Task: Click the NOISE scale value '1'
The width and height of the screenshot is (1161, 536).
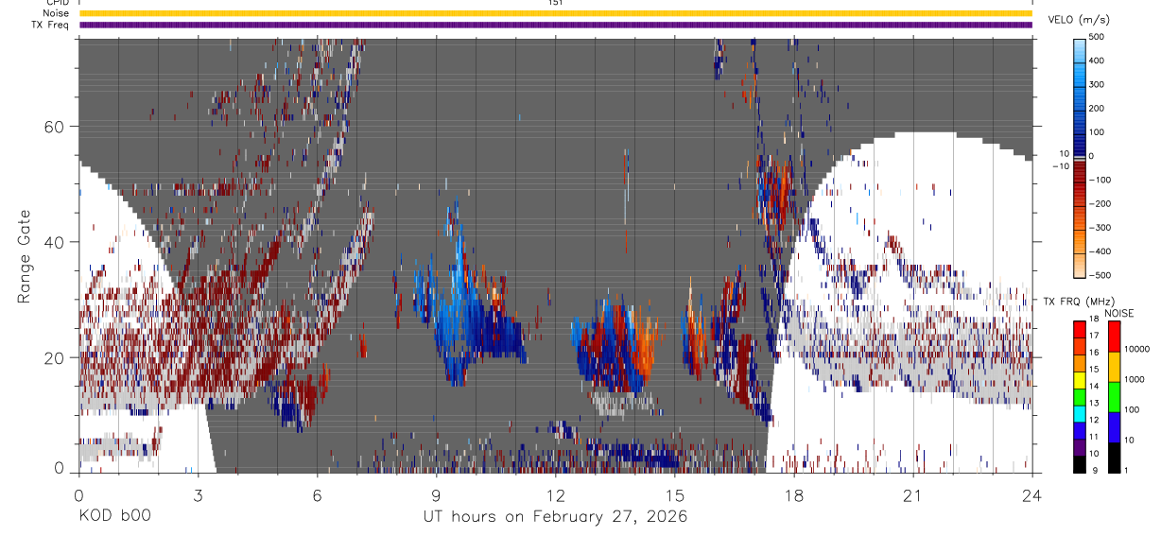Action: click(1126, 471)
